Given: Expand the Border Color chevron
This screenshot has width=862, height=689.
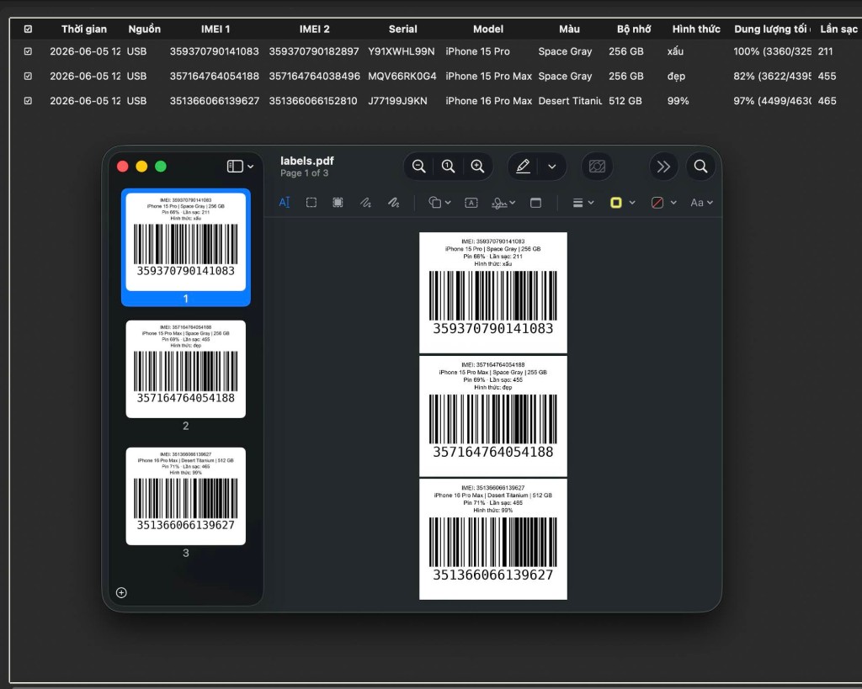Looking at the screenshot, I should point(632,203).
